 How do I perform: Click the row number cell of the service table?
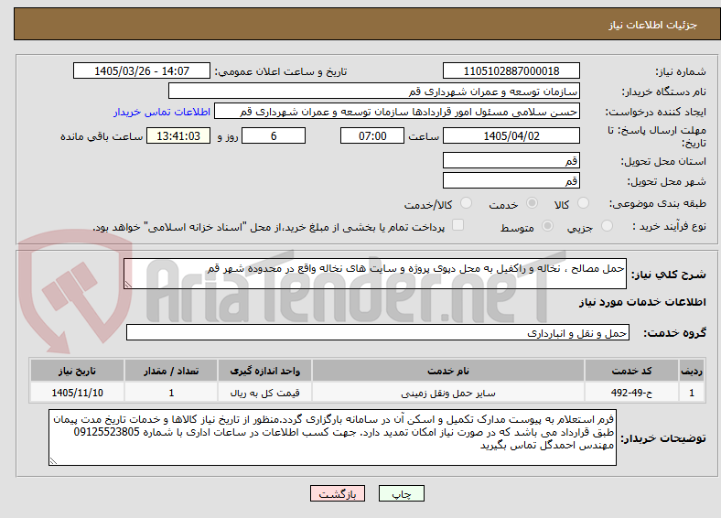pyautogui.click(x=692, y=393)
